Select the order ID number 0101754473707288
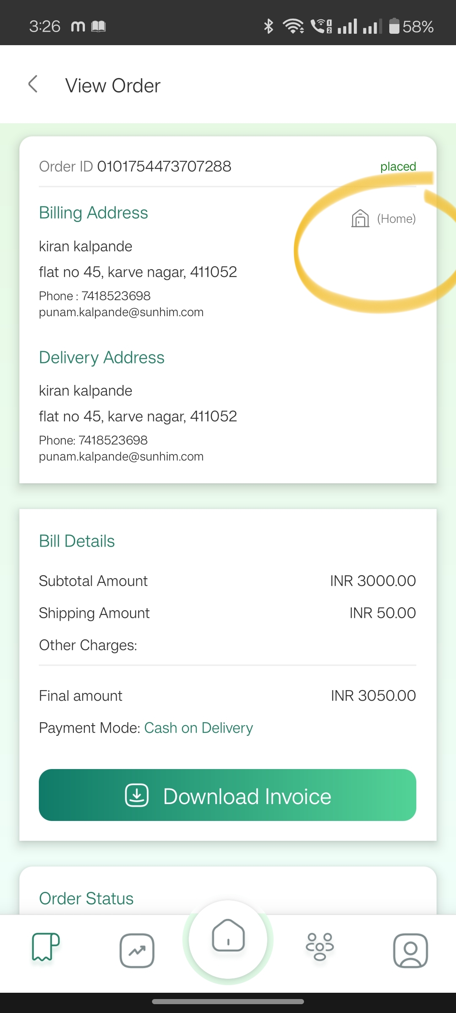Viewport: 456px width, 1013px height. pos(164,166)
